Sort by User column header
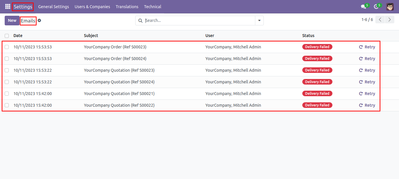 tap(210, 36)
